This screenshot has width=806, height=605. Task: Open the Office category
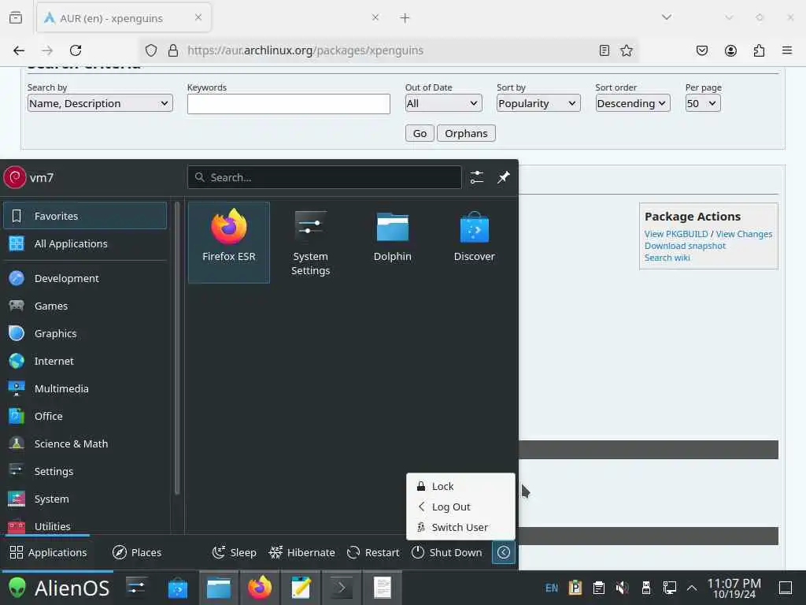tap(85, 416)
